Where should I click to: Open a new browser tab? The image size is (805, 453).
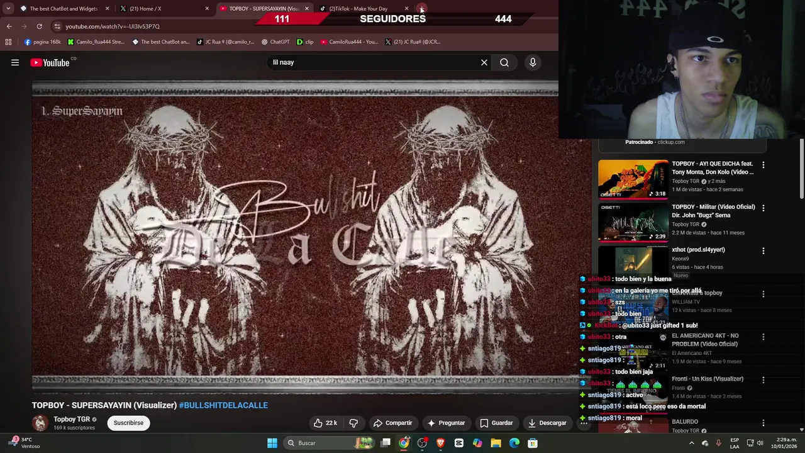pos(422,9)
